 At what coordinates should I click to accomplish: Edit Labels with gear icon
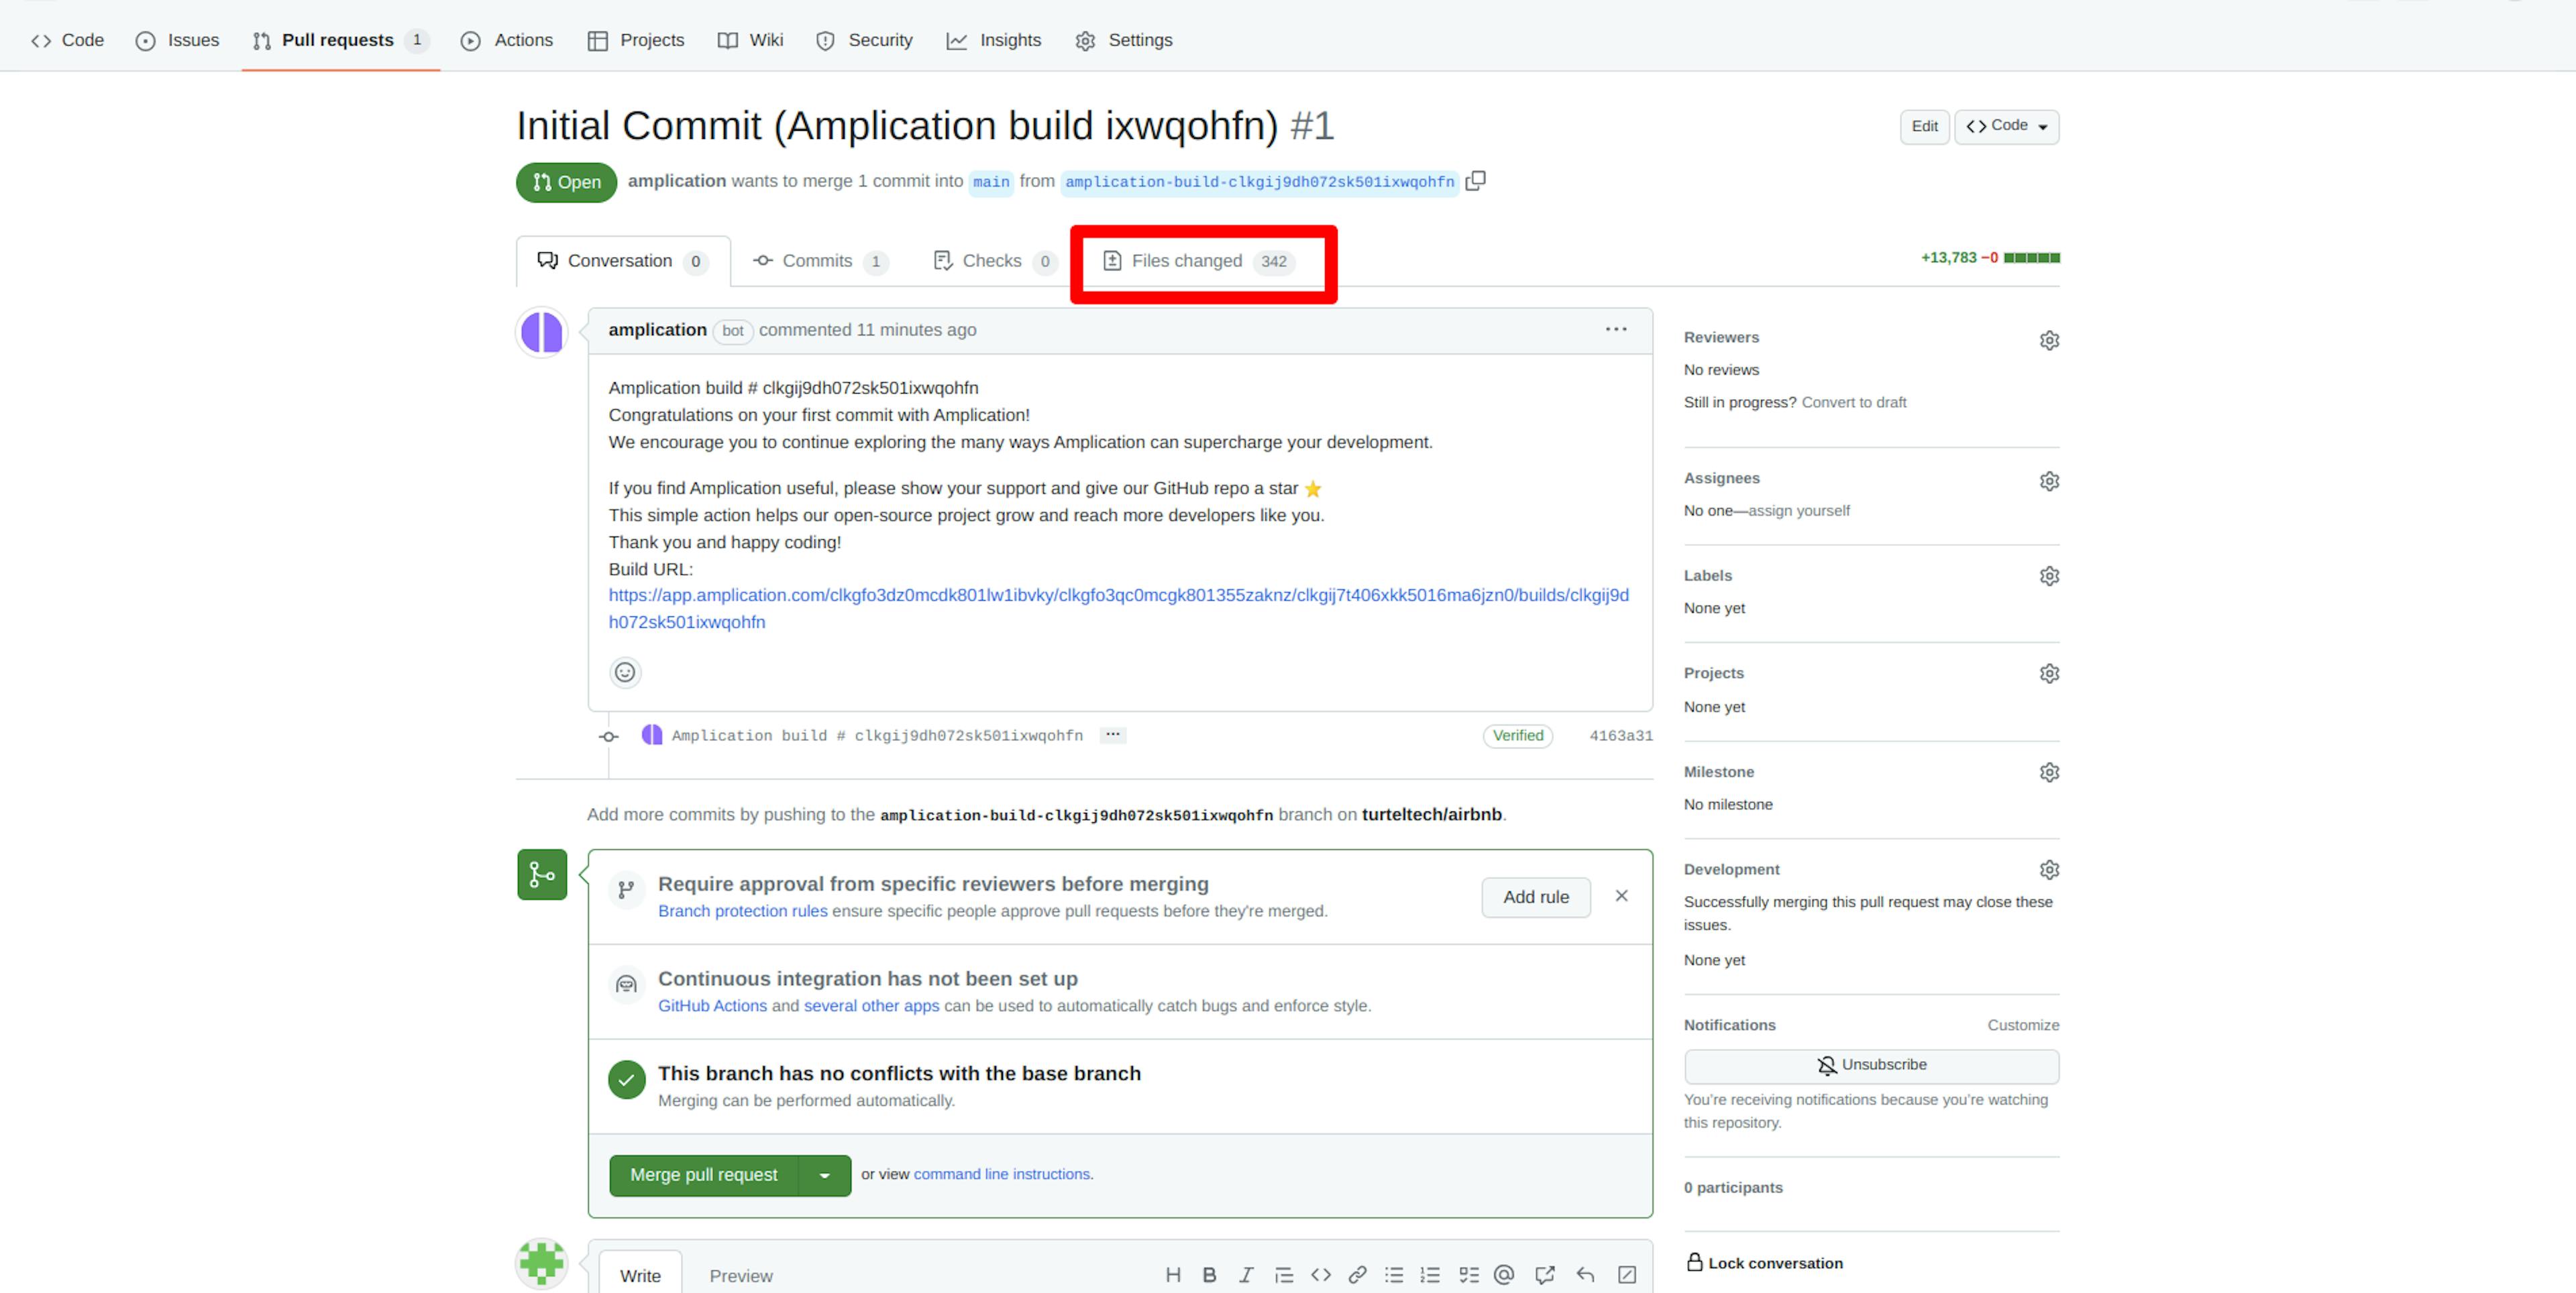2049,576
